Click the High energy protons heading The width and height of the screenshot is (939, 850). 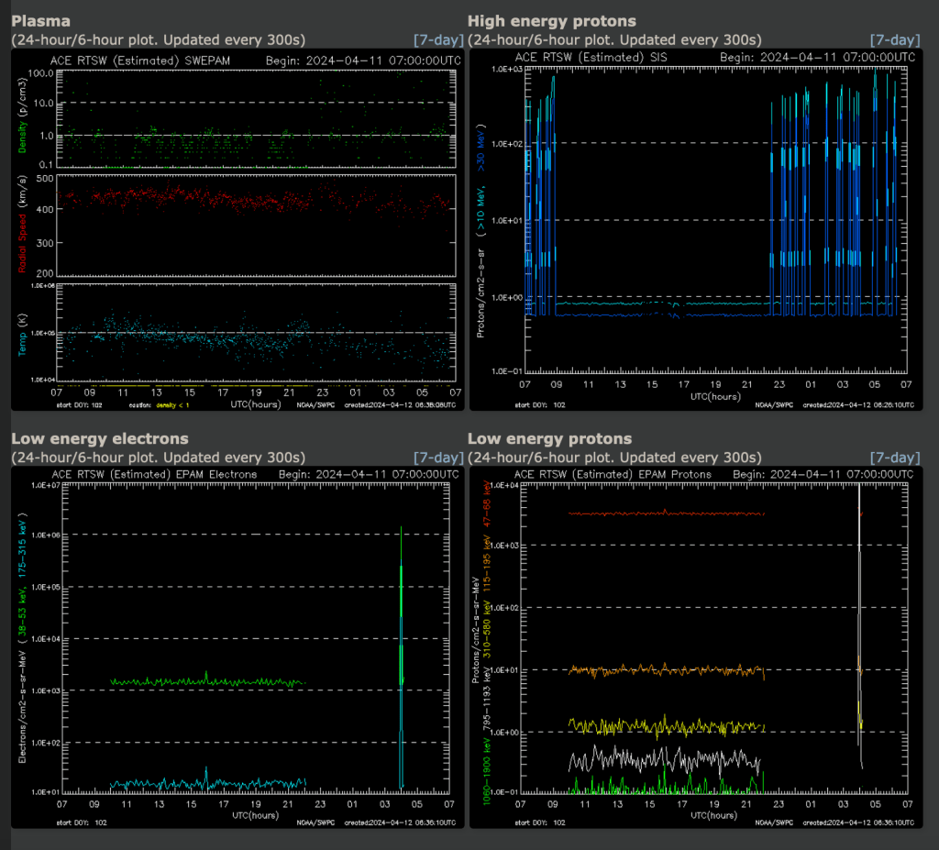click(x=551, y=21)
